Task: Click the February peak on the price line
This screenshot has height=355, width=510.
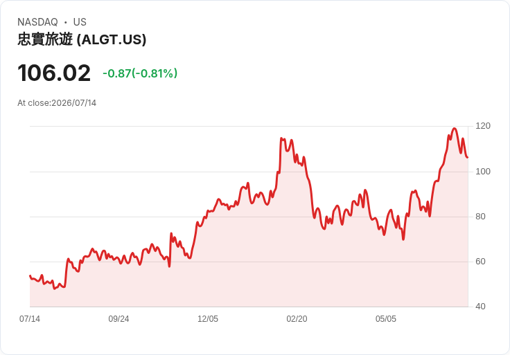Action: [281, 138]
